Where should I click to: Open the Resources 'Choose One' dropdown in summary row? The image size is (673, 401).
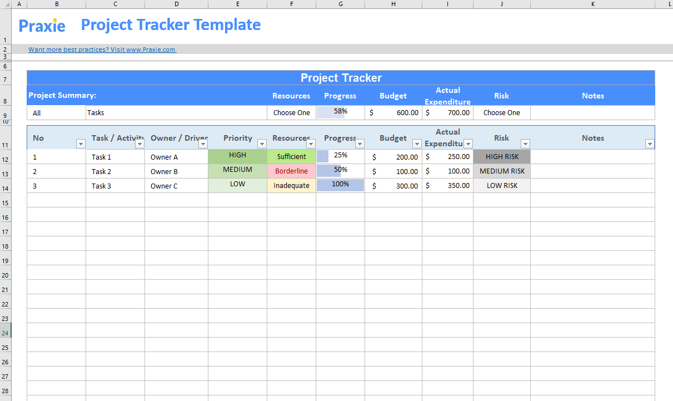coord(291,112)
